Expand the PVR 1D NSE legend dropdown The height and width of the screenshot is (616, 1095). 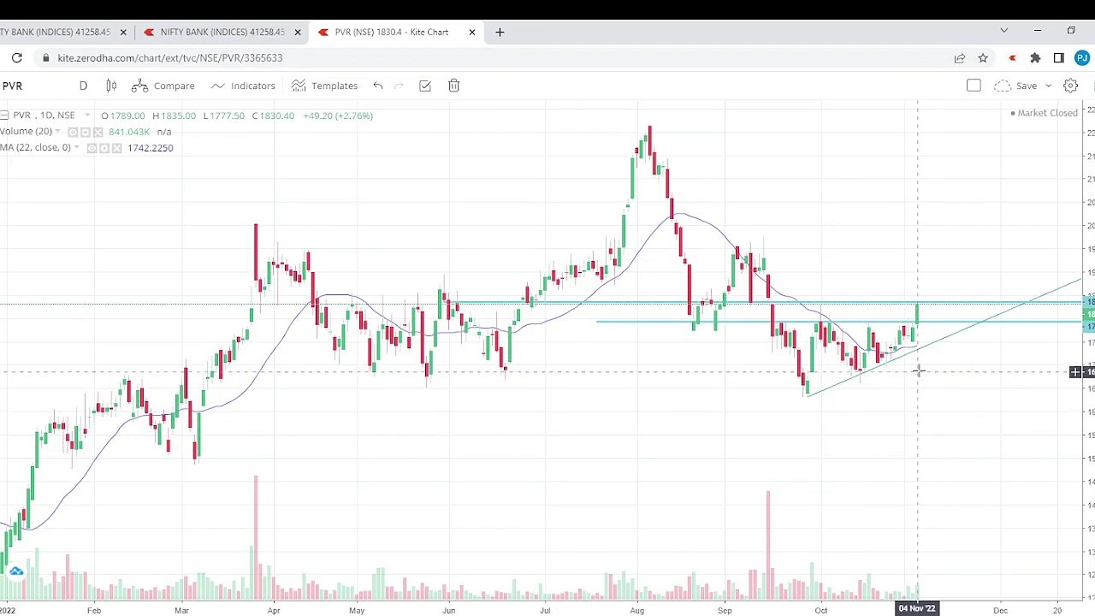click(87, 115)
